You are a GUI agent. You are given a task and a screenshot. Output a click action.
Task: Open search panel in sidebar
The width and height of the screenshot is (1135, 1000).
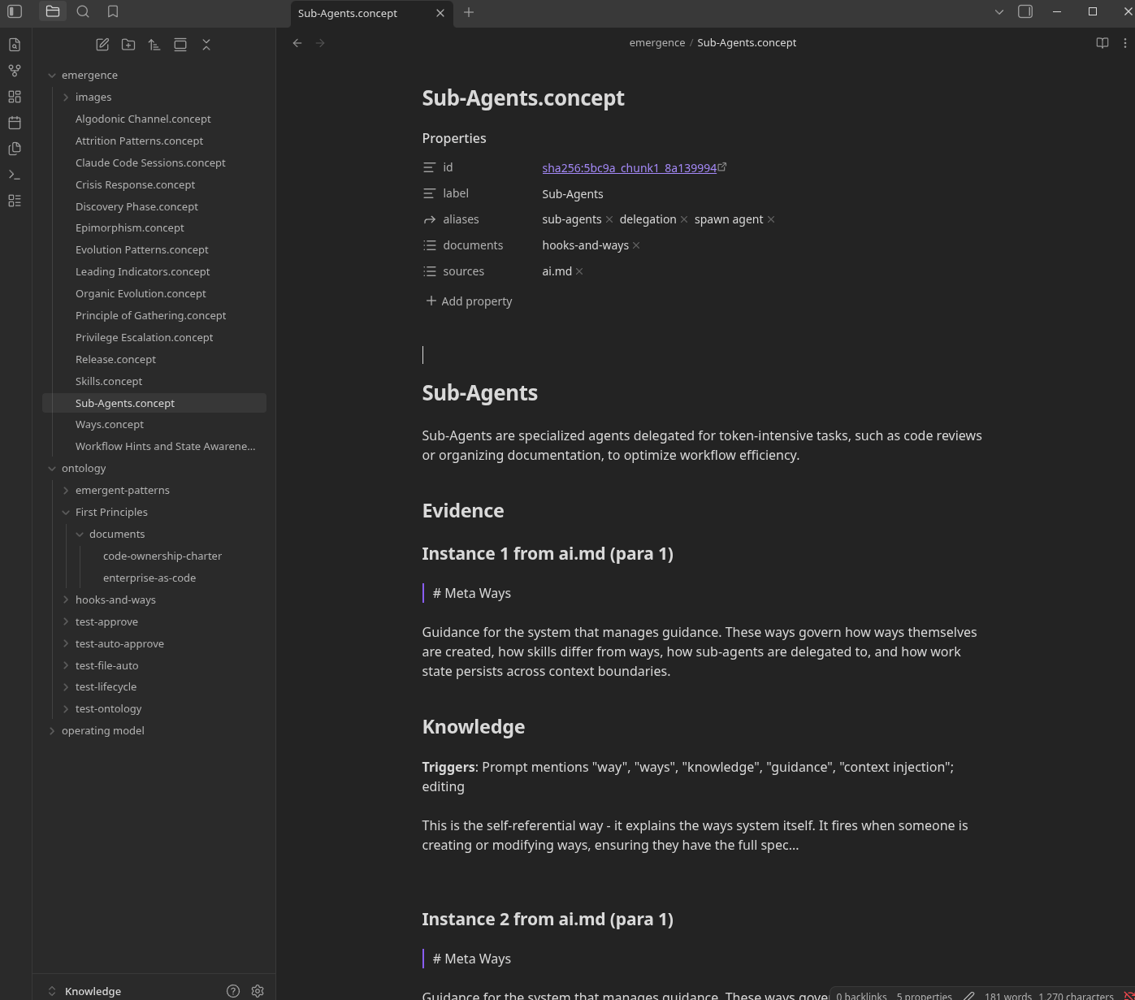click(83, 11)
